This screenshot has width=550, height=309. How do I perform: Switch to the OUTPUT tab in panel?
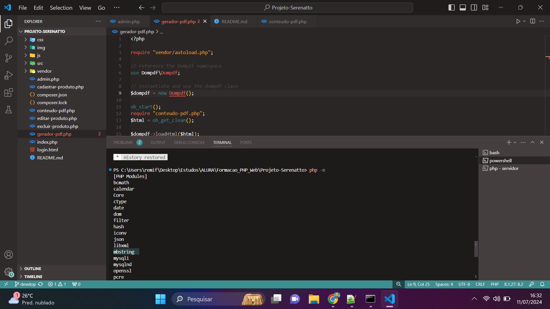tap(158, 142)
